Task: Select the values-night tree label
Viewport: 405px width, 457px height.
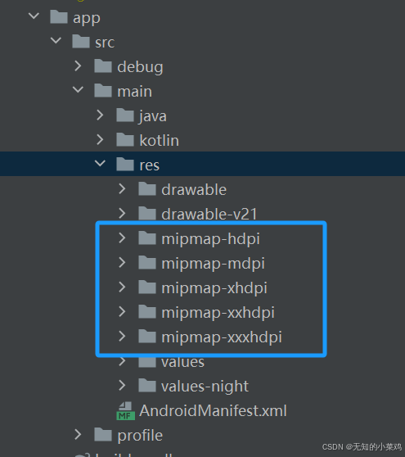Action: 205,387
